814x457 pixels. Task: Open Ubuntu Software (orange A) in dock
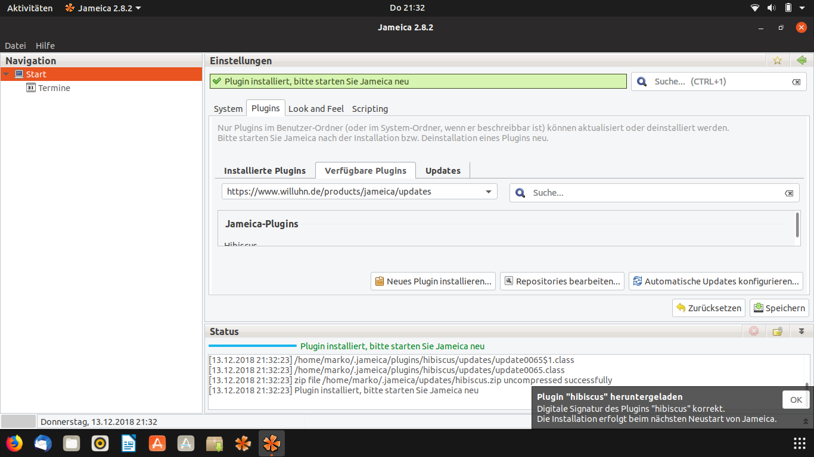click(x=157, y=443)
